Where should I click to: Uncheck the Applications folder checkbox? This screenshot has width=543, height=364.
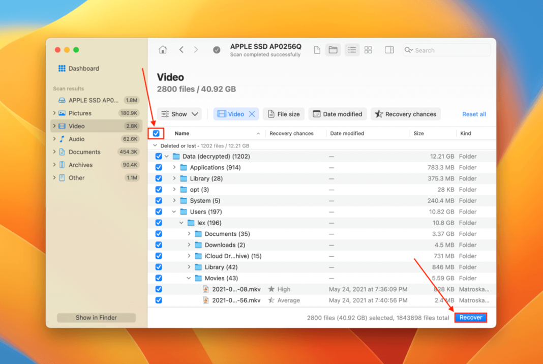pyautogui.click(x=159, y=167)
